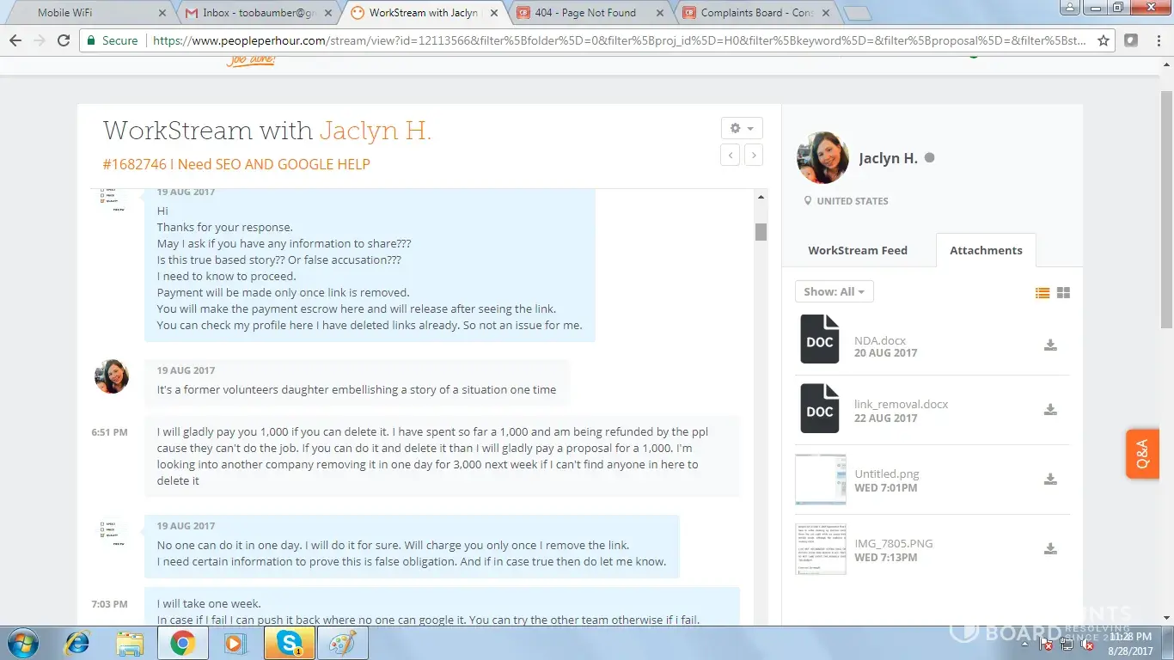Switch attachments to list view
Screen dimensions: 1174x660
[1043, 293]
